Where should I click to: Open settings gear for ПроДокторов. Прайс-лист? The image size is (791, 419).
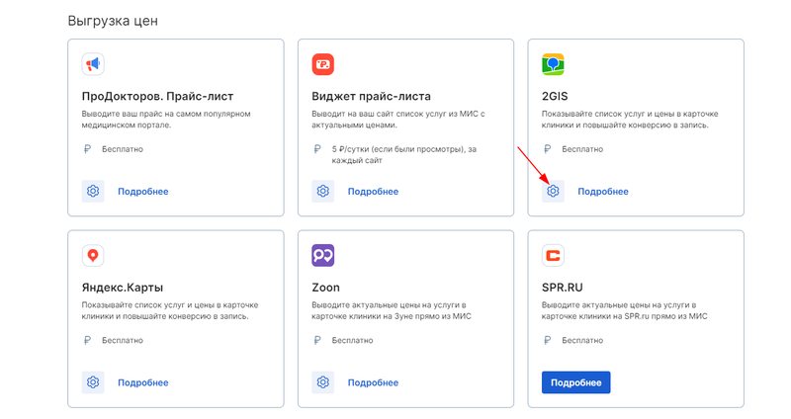click(x=93, y=191)
